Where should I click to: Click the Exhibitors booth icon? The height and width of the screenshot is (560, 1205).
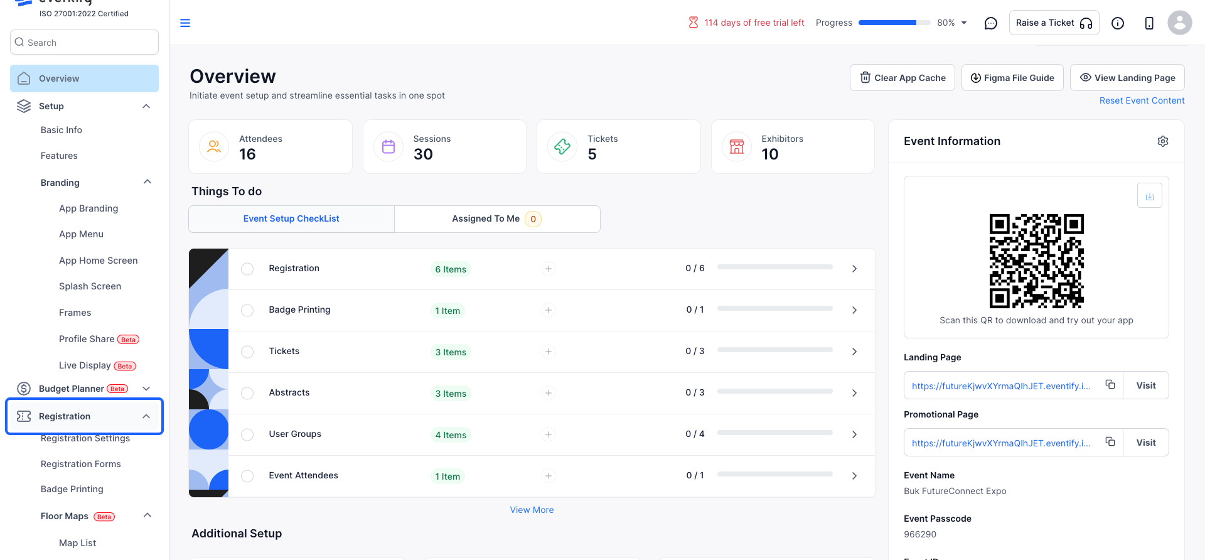(x=737, y=147)
